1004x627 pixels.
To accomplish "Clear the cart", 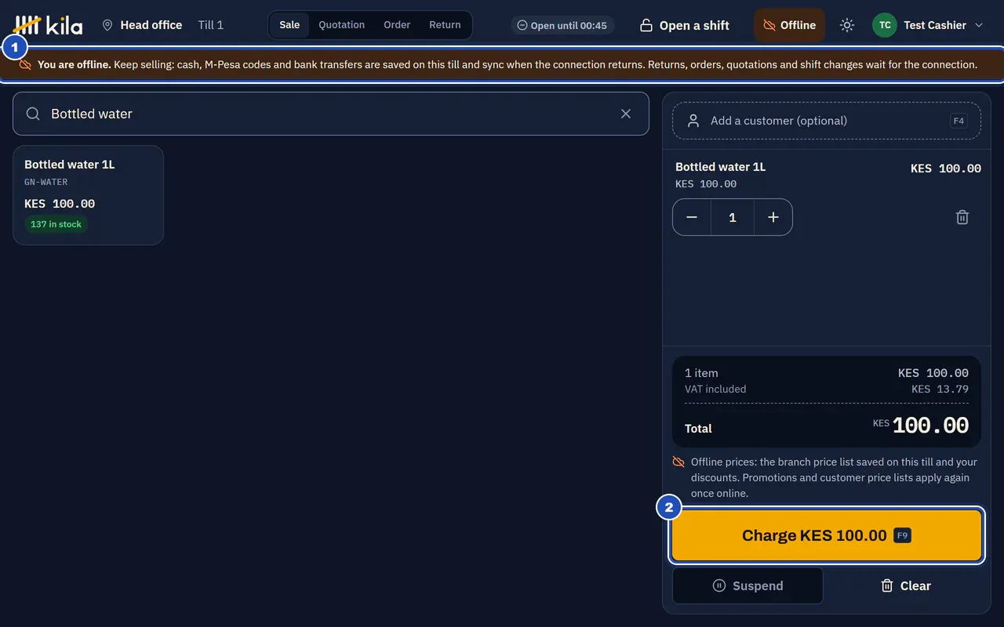I will 906,585.
